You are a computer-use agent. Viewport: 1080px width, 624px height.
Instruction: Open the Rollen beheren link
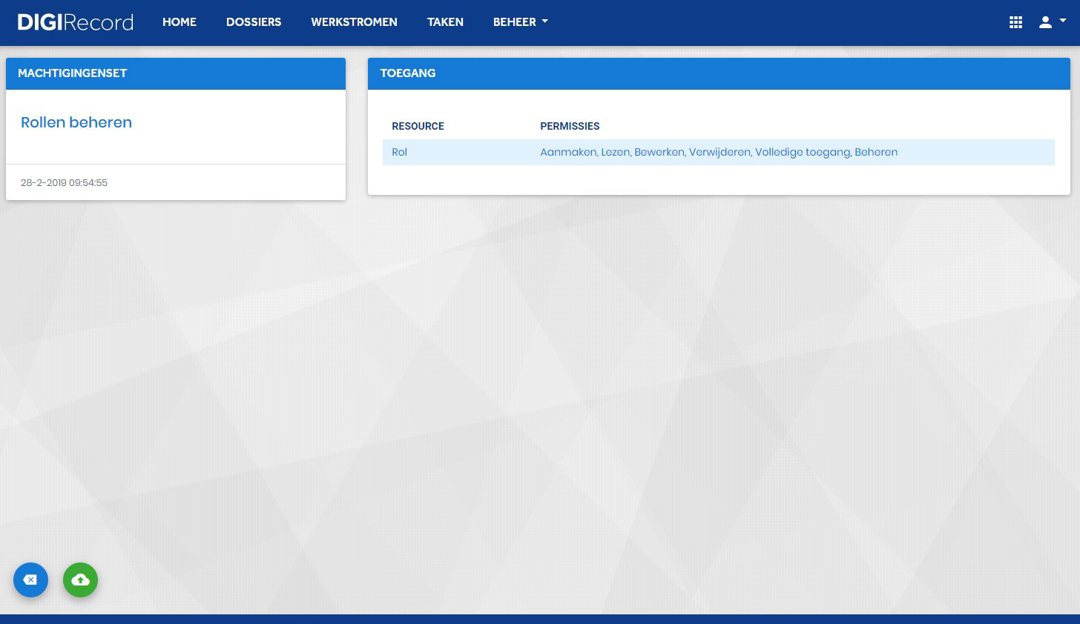point(76,122)
